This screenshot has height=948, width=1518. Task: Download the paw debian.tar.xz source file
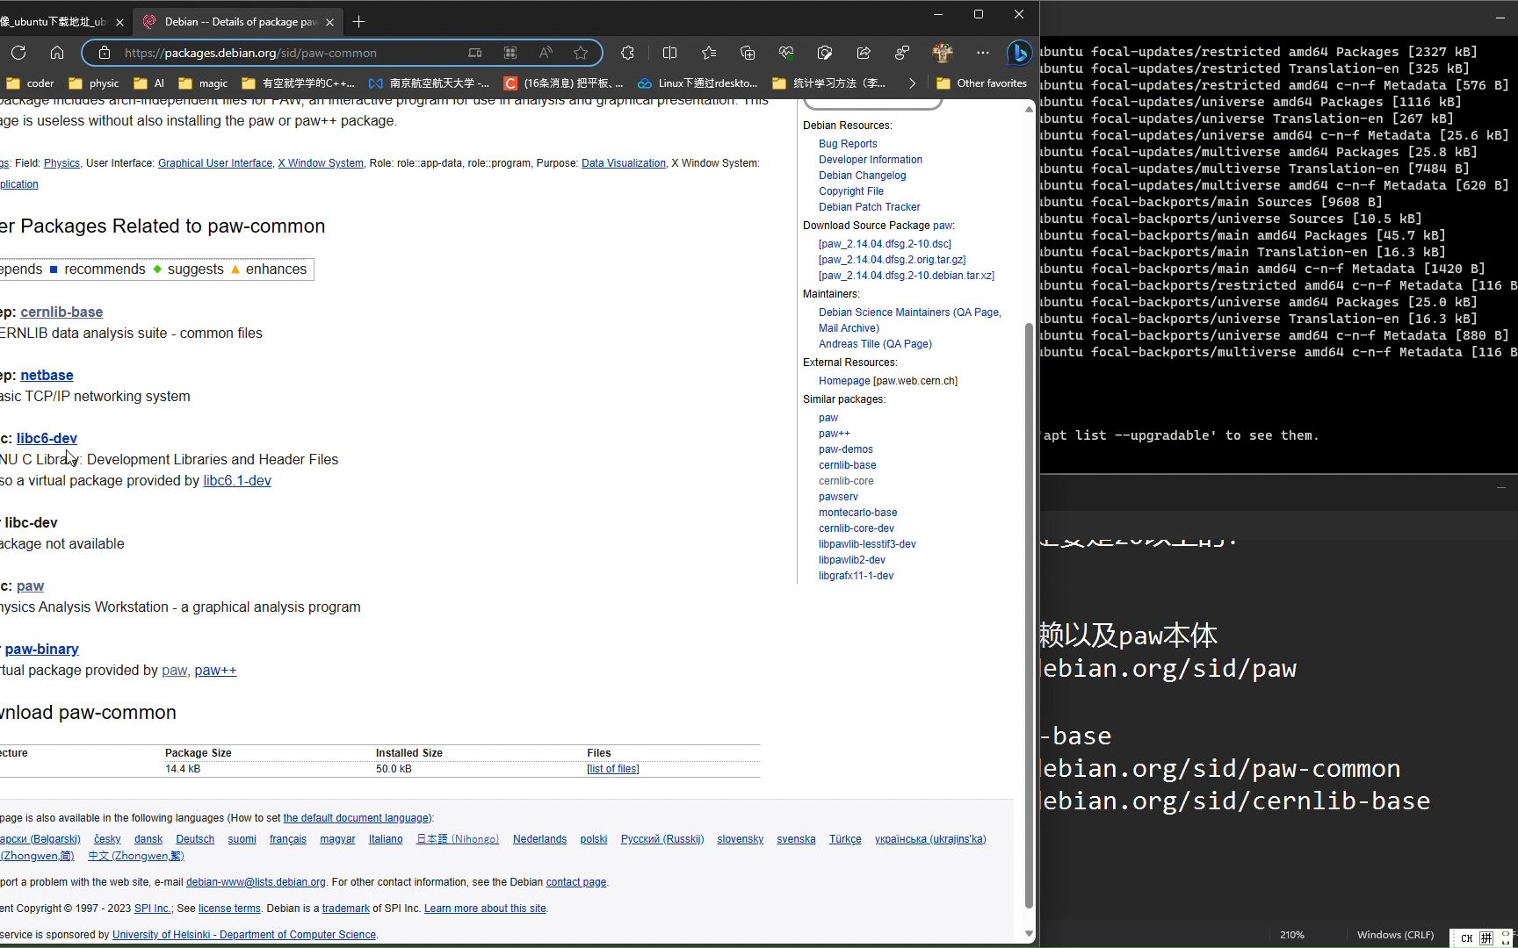907,276
